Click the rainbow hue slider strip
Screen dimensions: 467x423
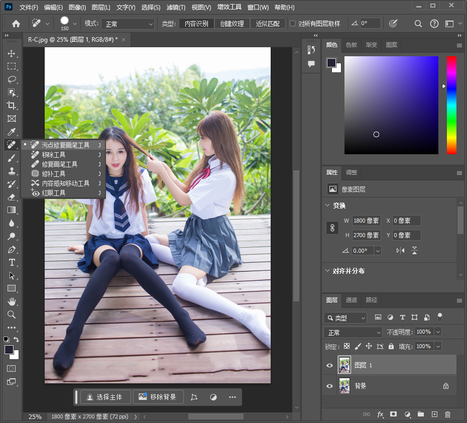(451, 104)
